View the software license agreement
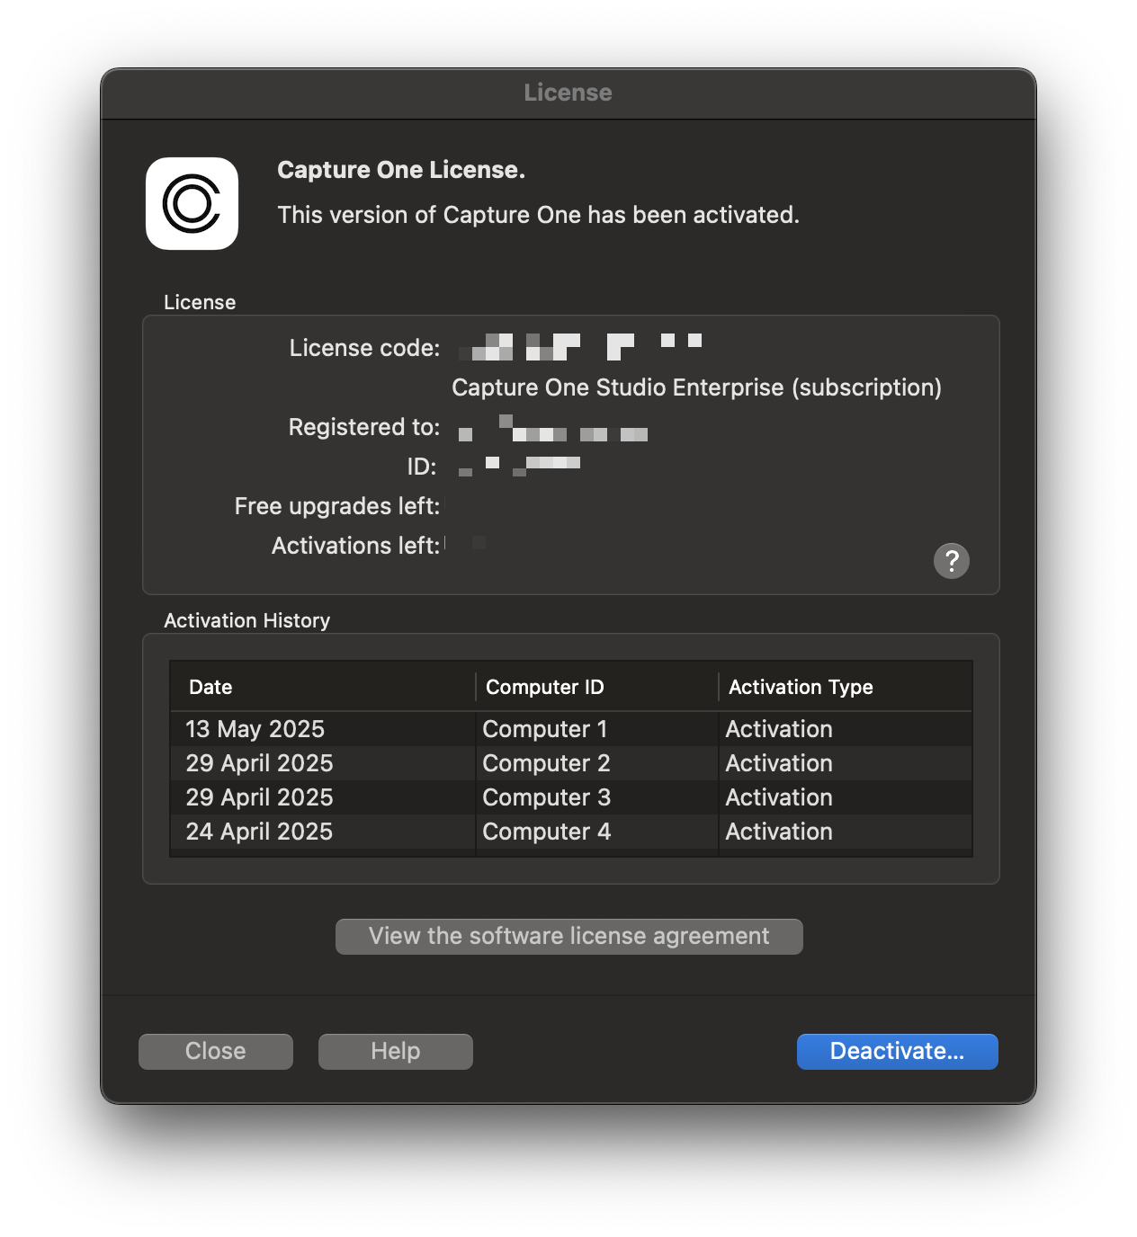 click(x=568, y=936)
